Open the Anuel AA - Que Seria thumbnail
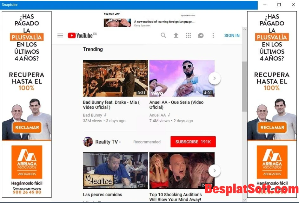The height and width of the screenshot is (203, 299). tap(182, 78)
